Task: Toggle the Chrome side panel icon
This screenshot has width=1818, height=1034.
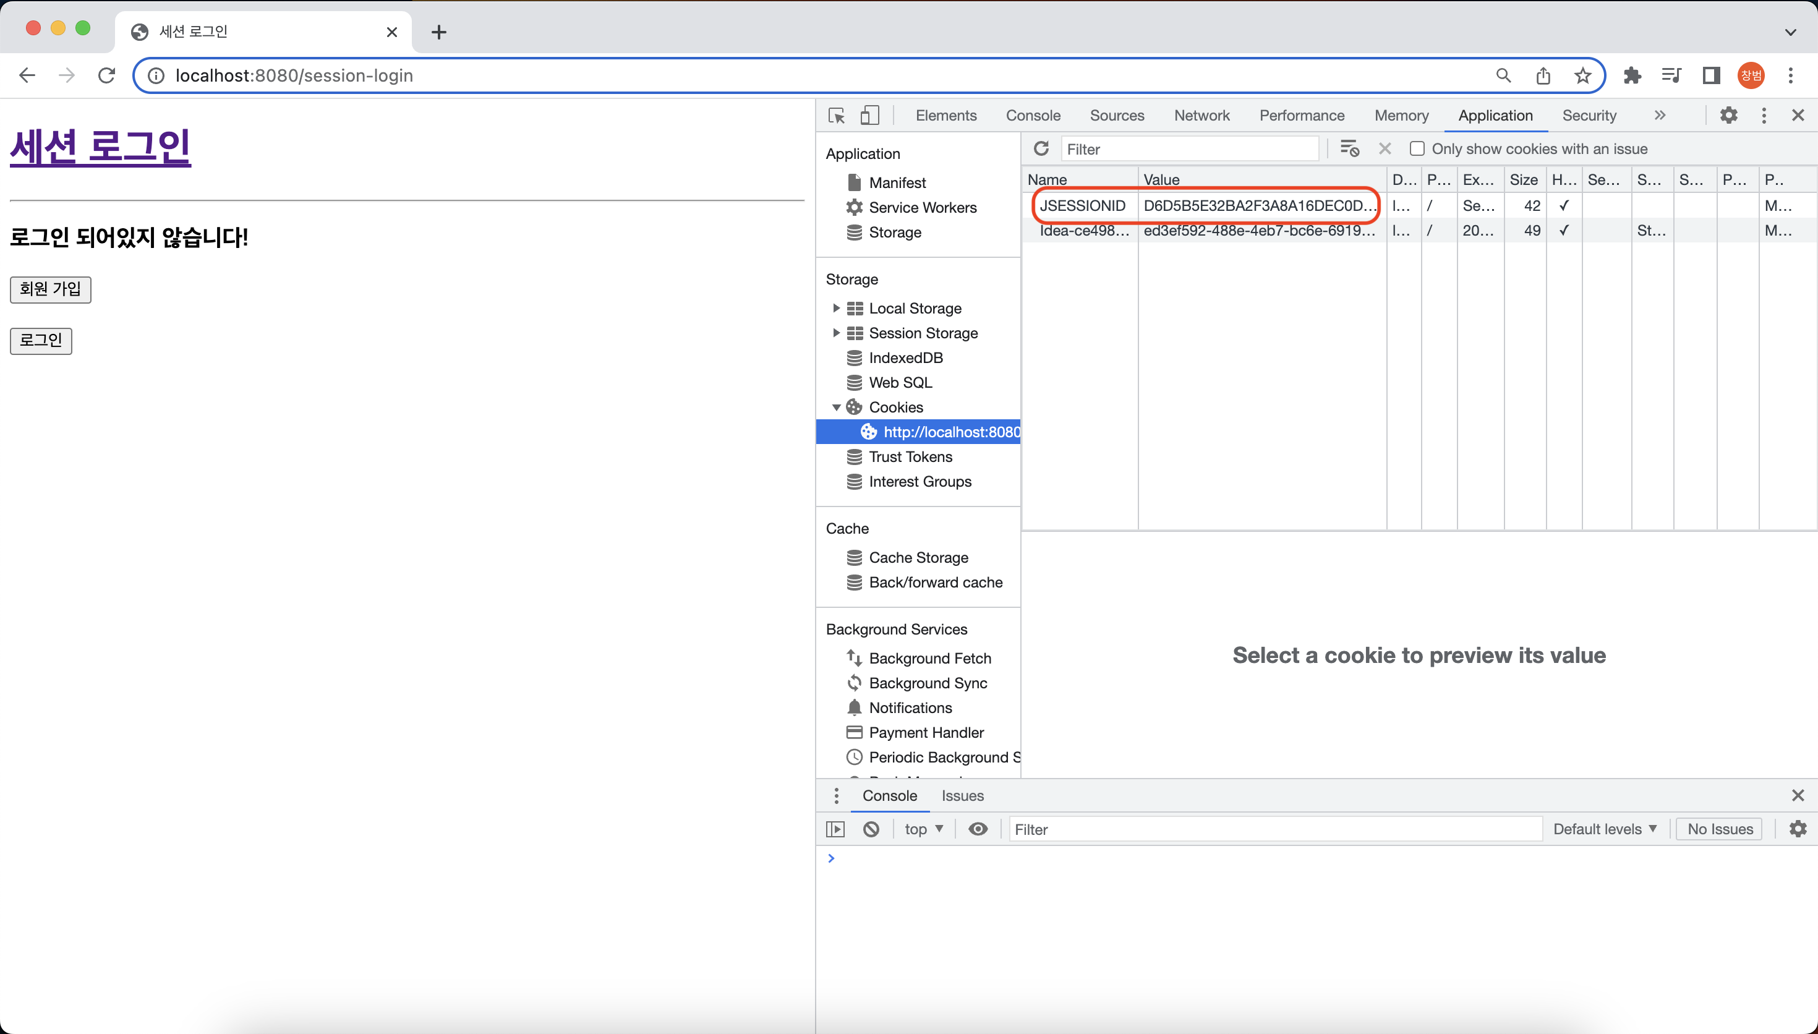Action: 1711,75
